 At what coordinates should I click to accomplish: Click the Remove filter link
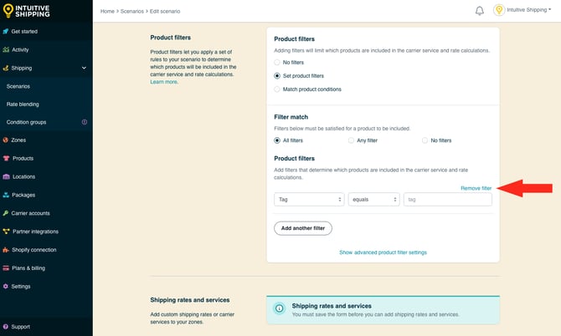(476, 188)
